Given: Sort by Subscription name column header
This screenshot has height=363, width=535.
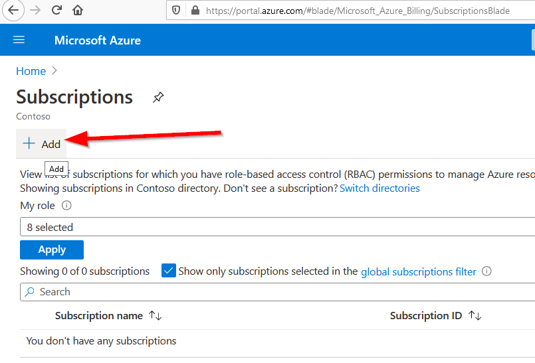Looking at the screenshot, I should pyautogui.click(x=99, y=316).
